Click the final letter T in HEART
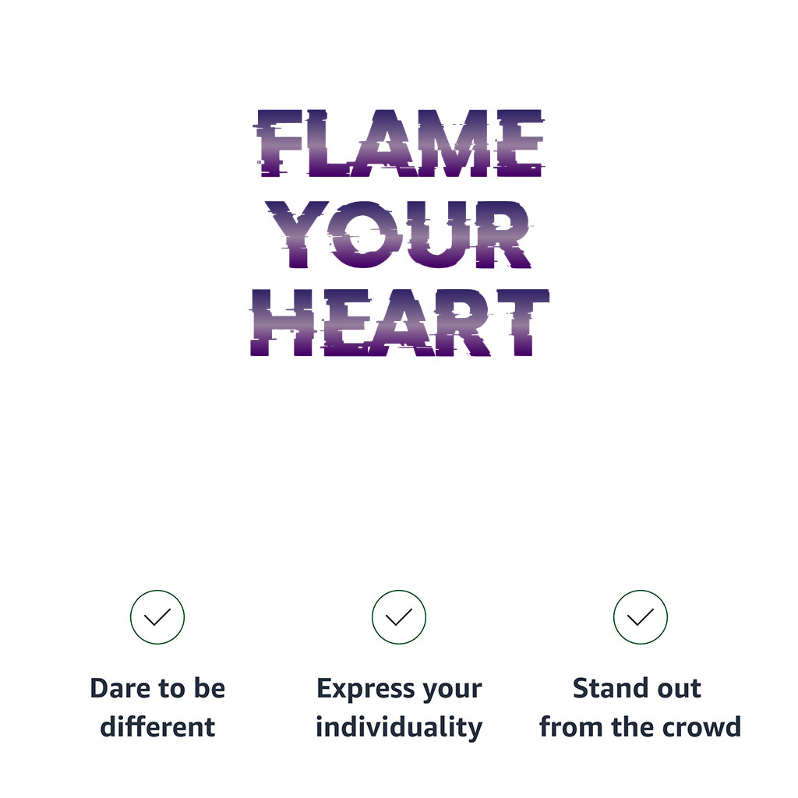798x798 pixels. click(522, 323)
